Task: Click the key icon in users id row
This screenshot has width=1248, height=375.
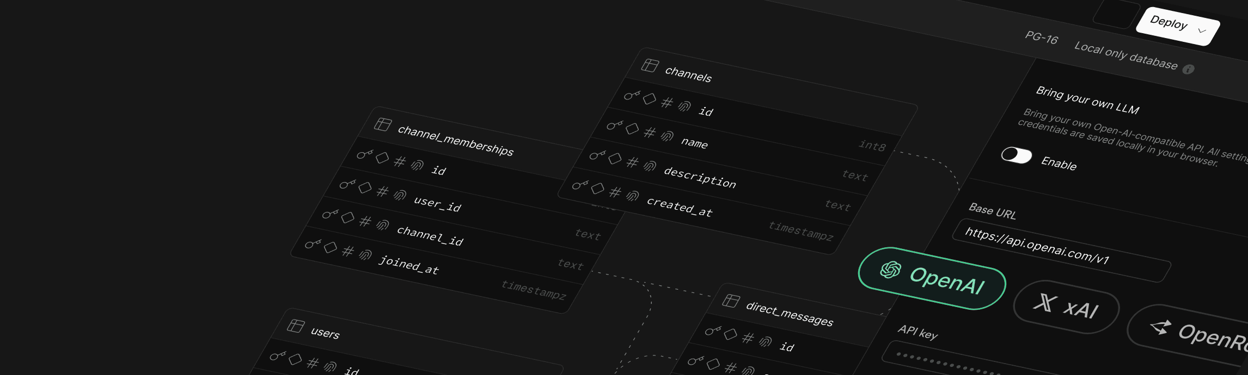Action: 278,356
